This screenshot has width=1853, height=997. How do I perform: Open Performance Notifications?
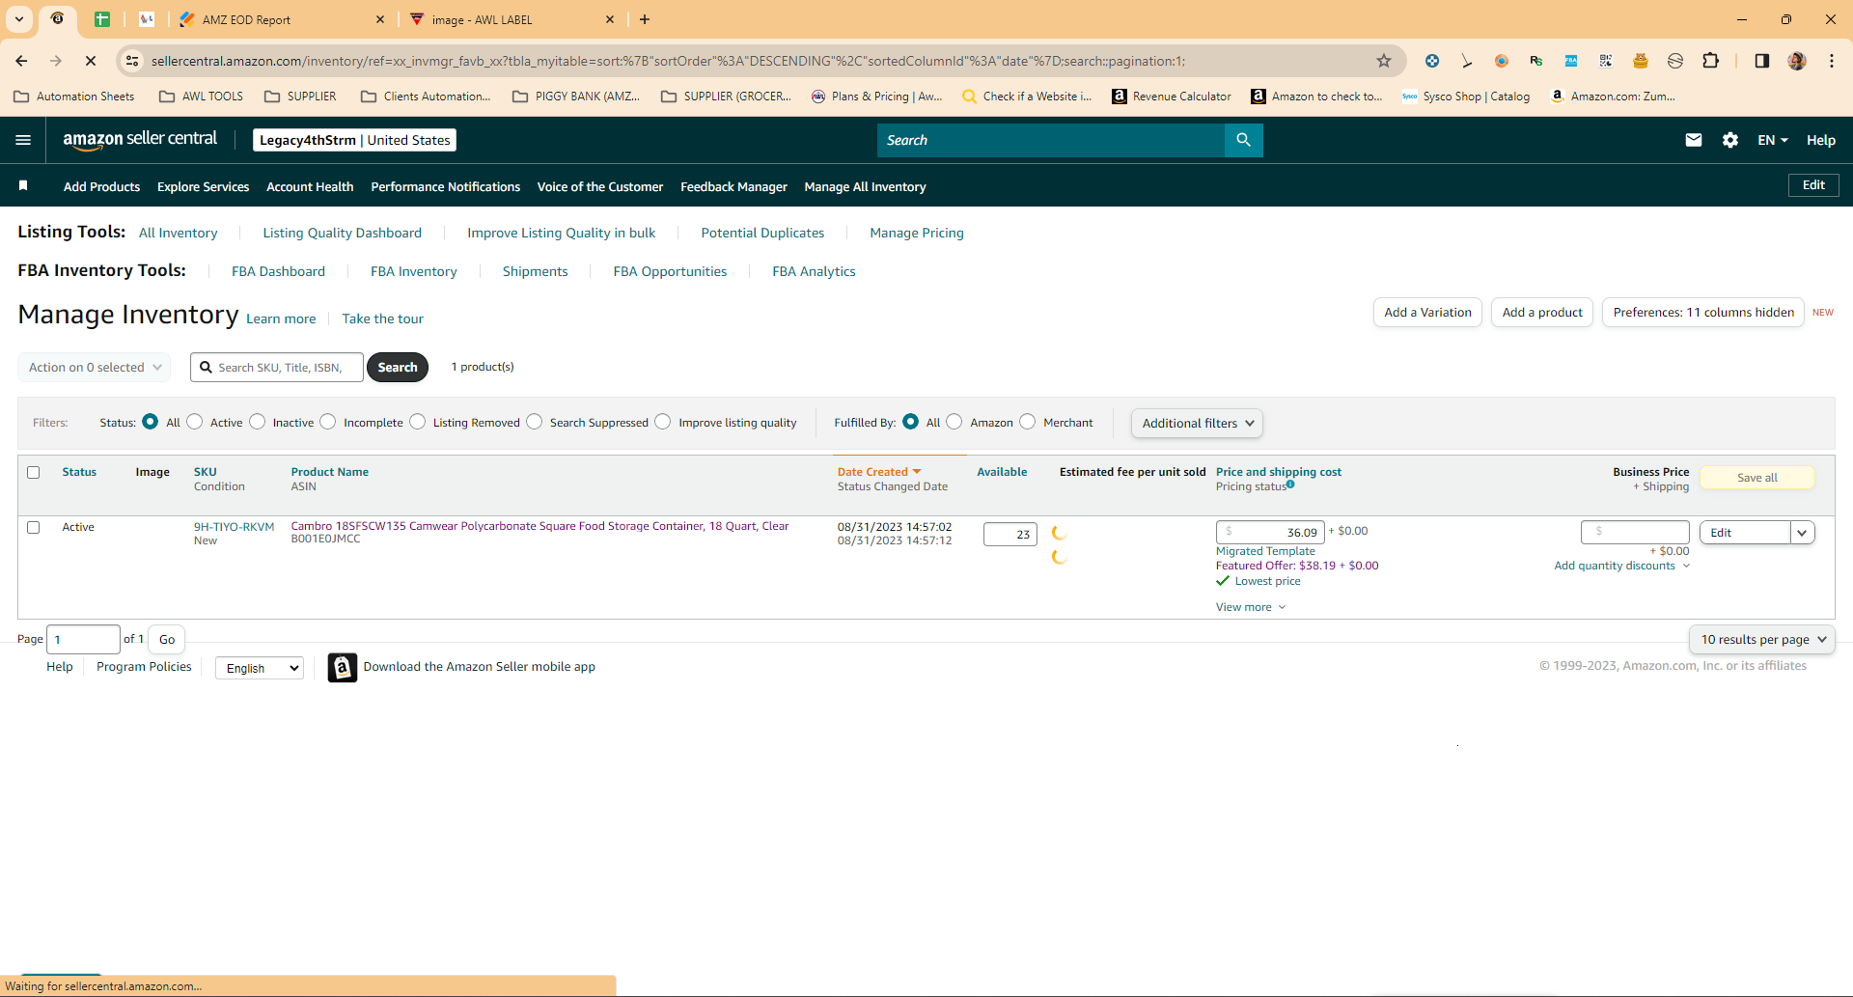click(x=445, y=186)
